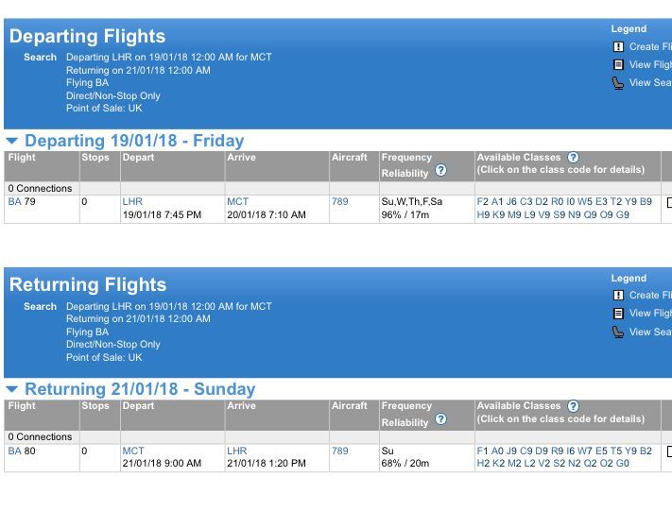Viewport: 672px width, 511px height.
Task: Click the View Flight icon in Departing Flights legend
Action: [618, 64]
